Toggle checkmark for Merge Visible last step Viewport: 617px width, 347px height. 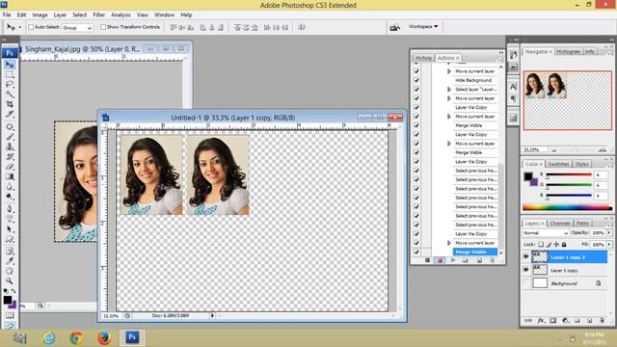[x=416, y=252]
